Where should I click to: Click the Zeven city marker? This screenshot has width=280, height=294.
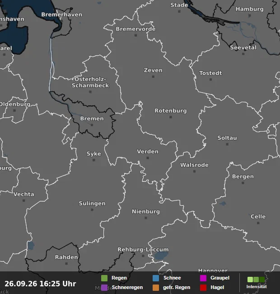(153, 76)
